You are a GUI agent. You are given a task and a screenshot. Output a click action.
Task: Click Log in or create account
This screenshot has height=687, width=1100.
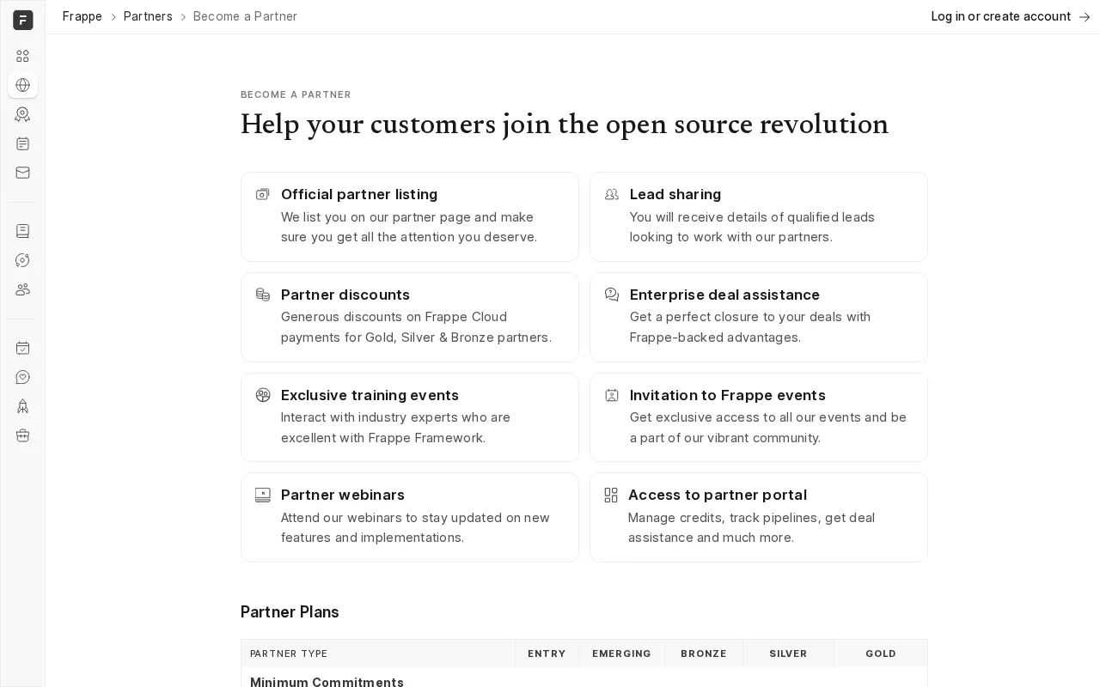pyautogui.click(x=1001, y=16)
